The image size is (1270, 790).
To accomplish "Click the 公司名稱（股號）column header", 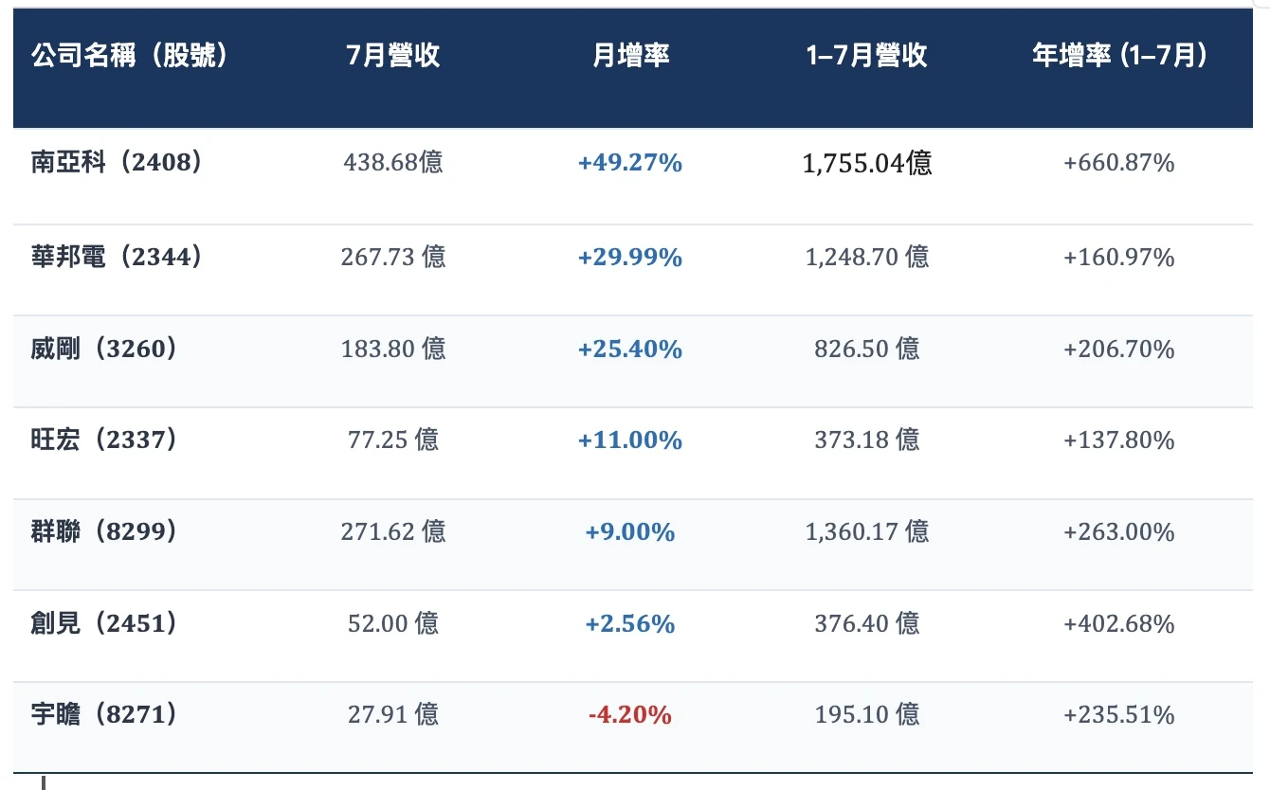I will click(130, 56).
